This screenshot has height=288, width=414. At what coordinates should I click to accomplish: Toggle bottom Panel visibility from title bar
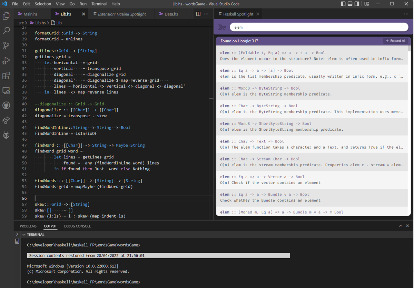tap(350, 4)
